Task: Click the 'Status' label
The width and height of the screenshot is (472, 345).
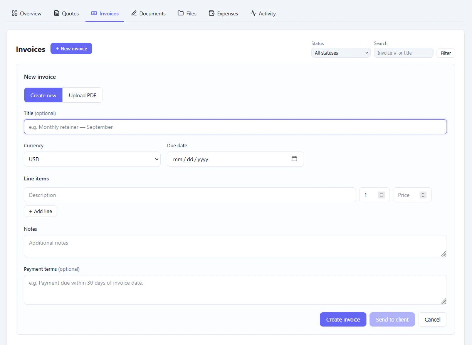Action: [x=317, y=43]
